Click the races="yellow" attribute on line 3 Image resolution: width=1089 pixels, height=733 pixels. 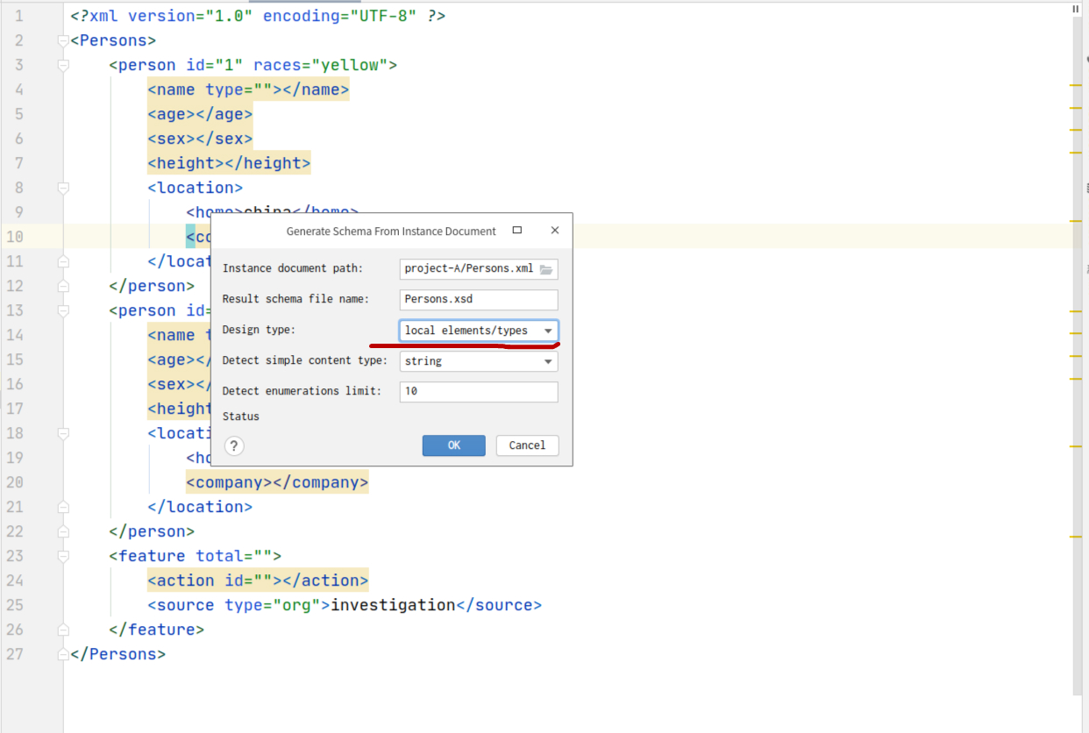click(320, 65)
